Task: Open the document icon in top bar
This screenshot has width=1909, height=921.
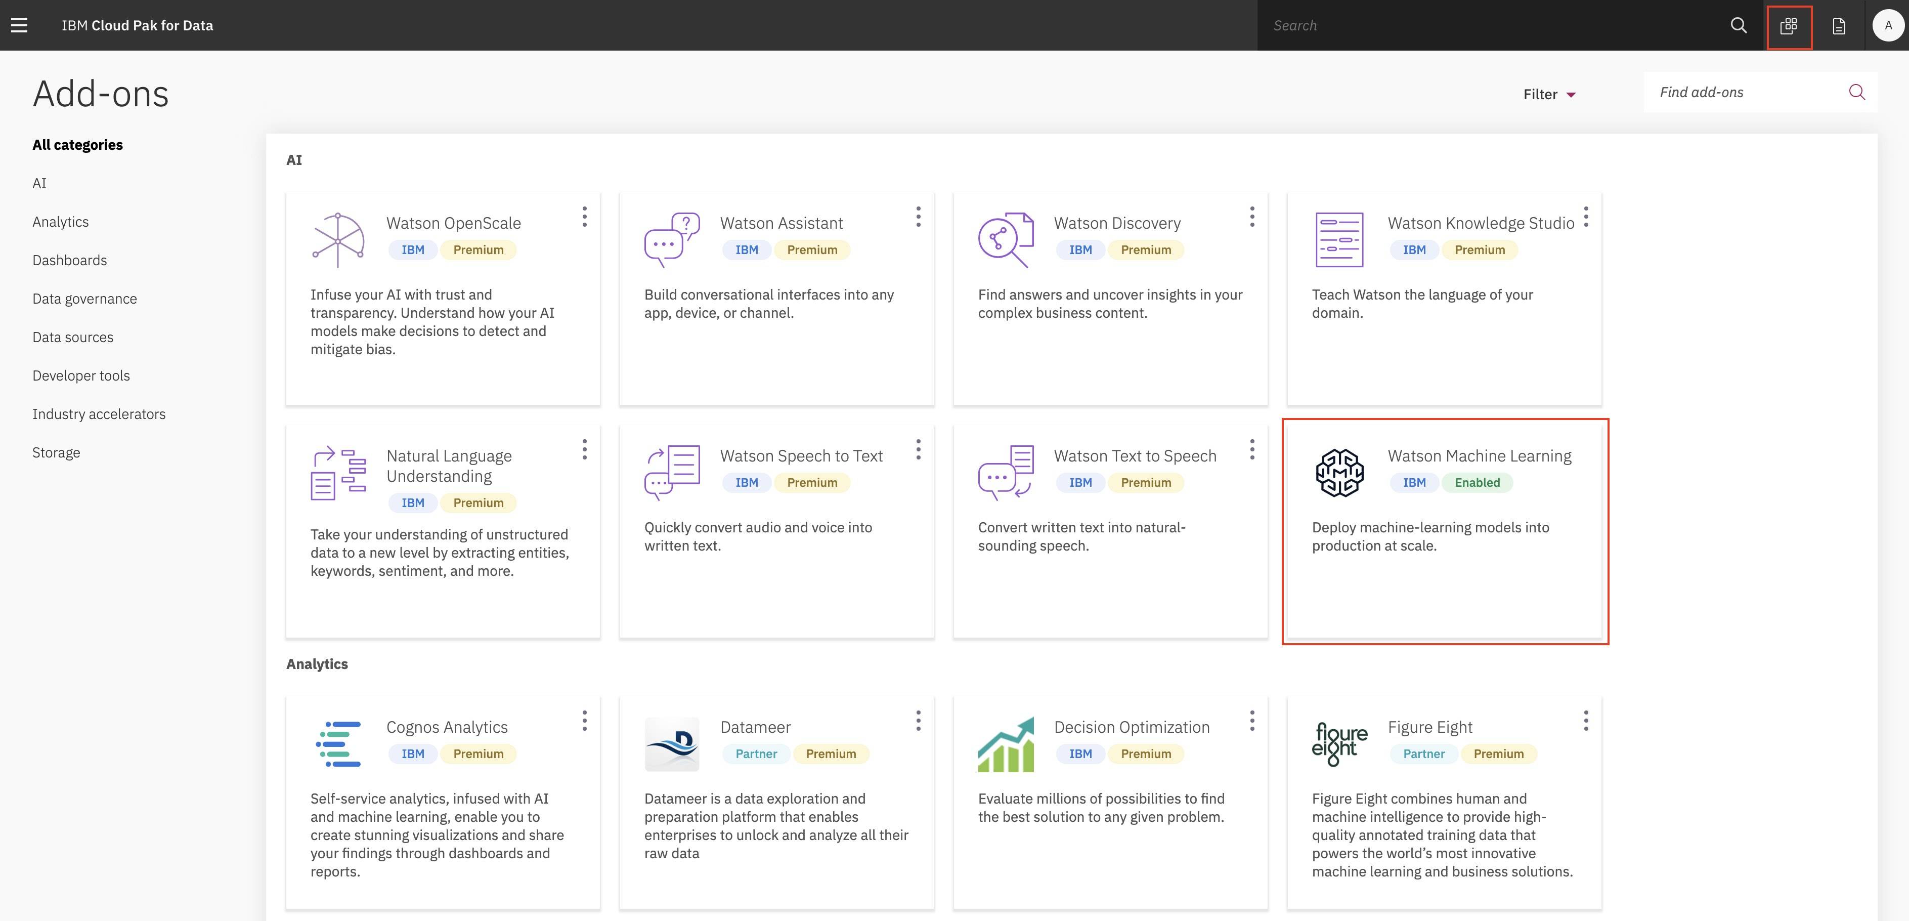Action: pyautogui.click(x=1839, y=26)
